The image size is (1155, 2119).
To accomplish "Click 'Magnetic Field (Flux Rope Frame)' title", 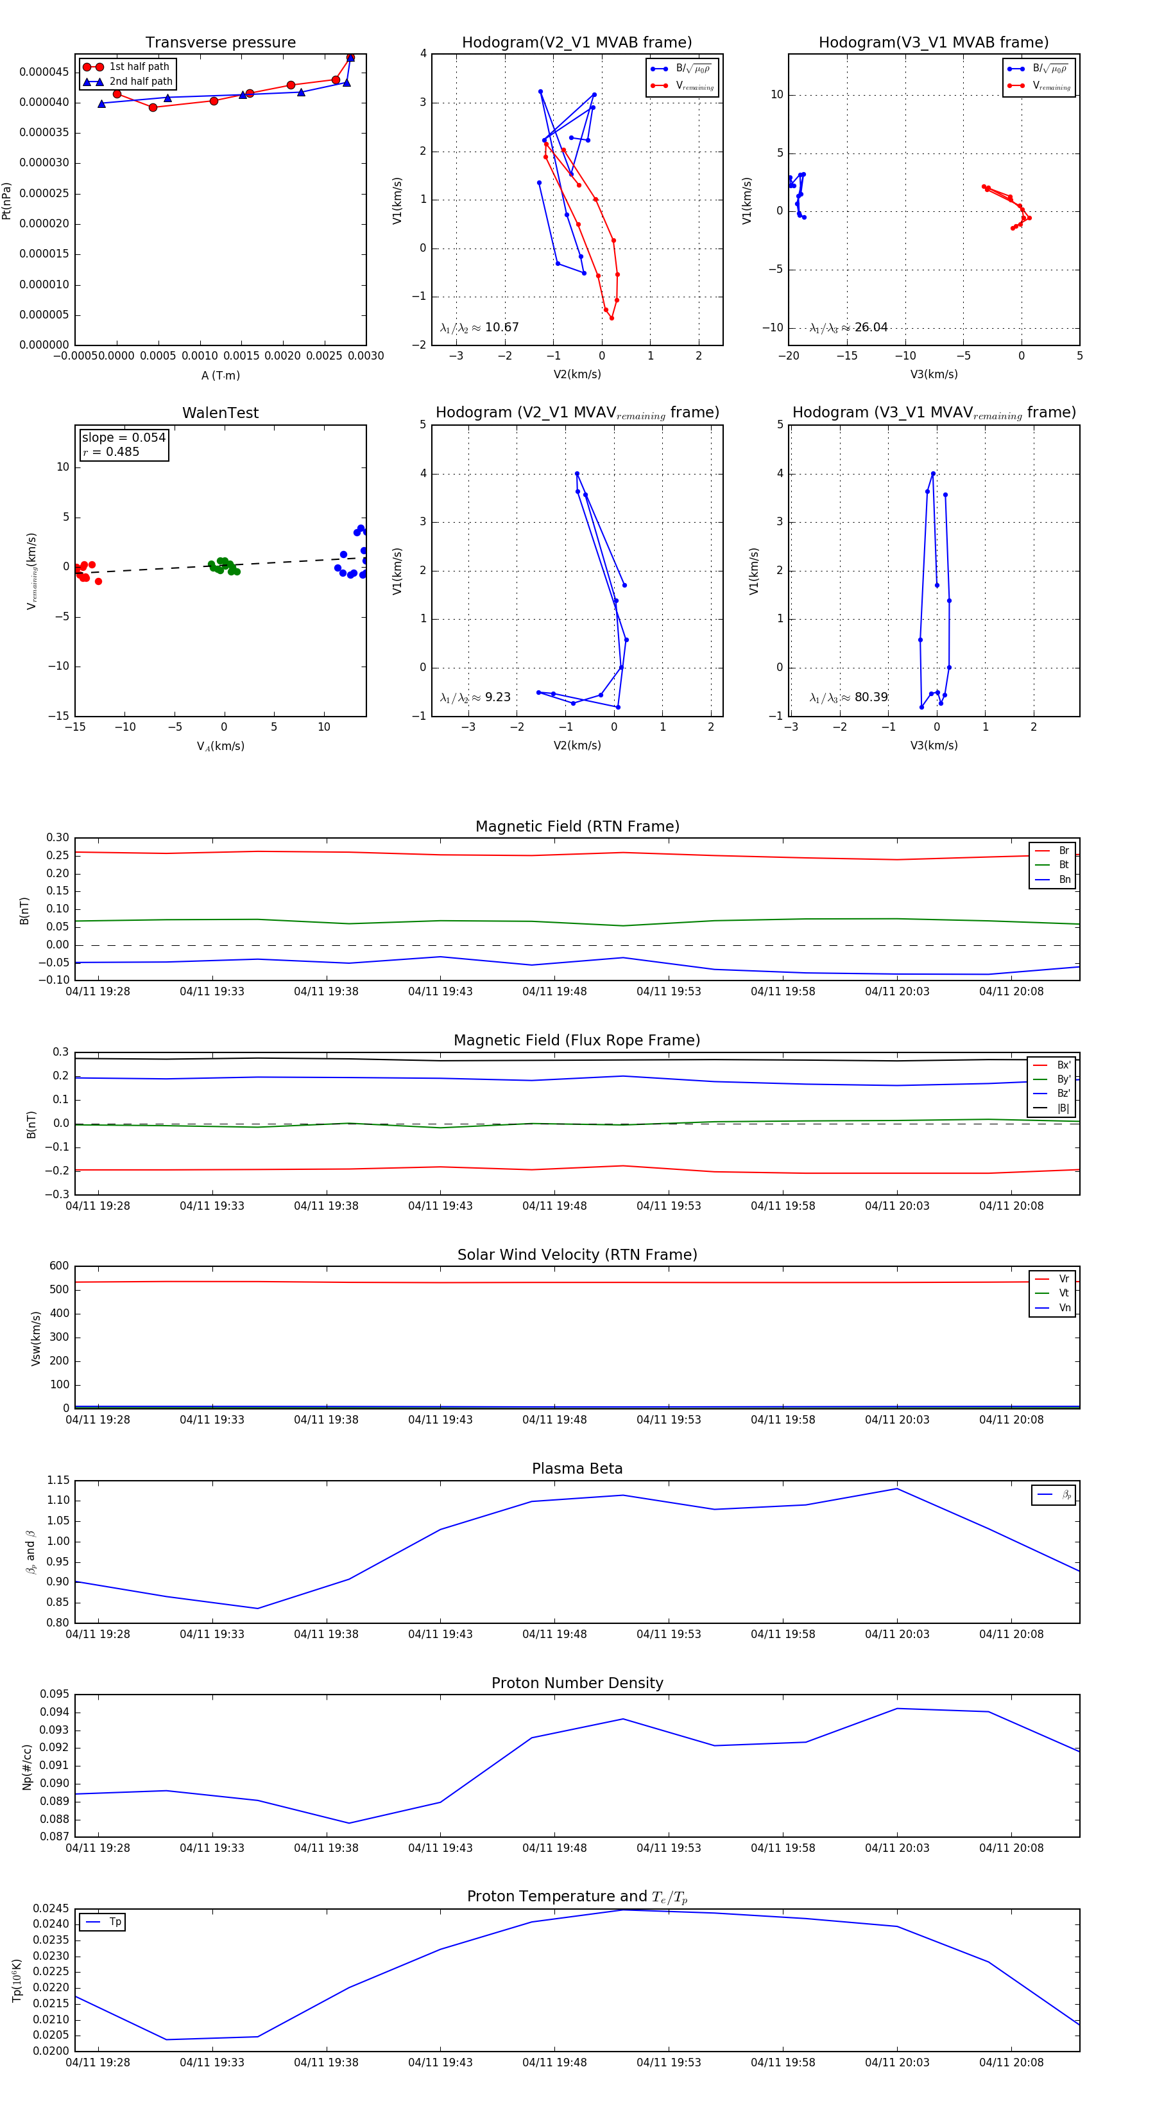I will [577, 1041].
